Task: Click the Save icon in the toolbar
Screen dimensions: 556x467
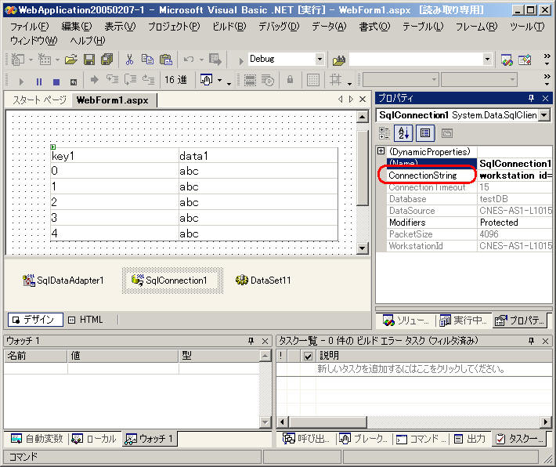Action: [x=89, y=60]
